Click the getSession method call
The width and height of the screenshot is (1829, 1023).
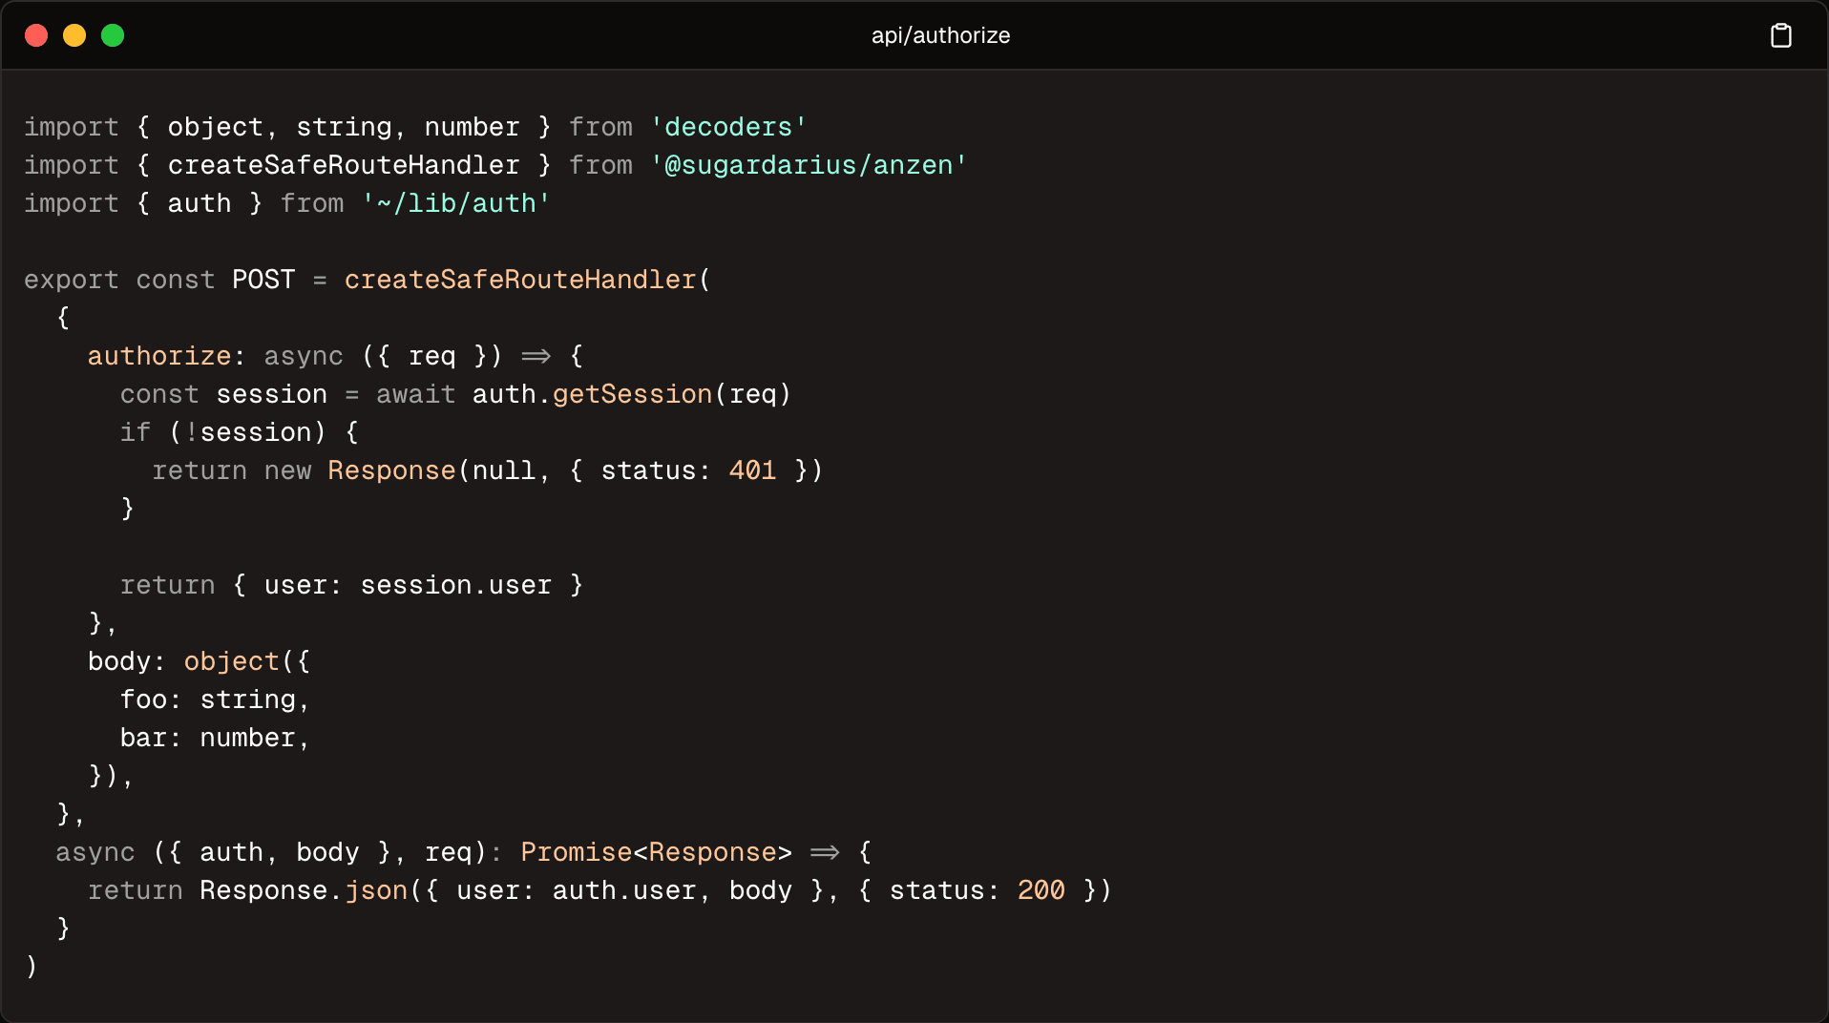pyautogui.click(x=632, y=394)
